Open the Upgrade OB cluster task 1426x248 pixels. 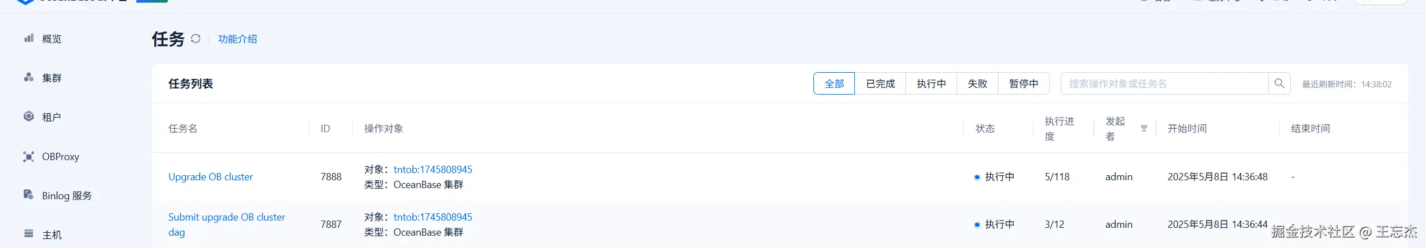tap(210, 177)
